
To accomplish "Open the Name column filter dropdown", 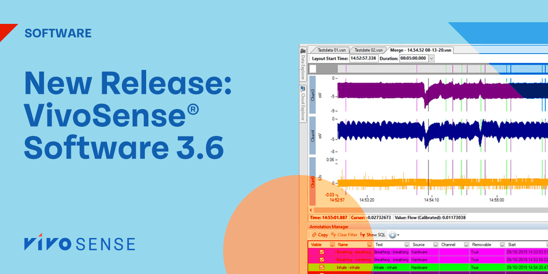I will pyautogui.click(x=370, y=245).
